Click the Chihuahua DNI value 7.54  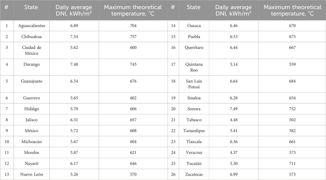point(74,37)
